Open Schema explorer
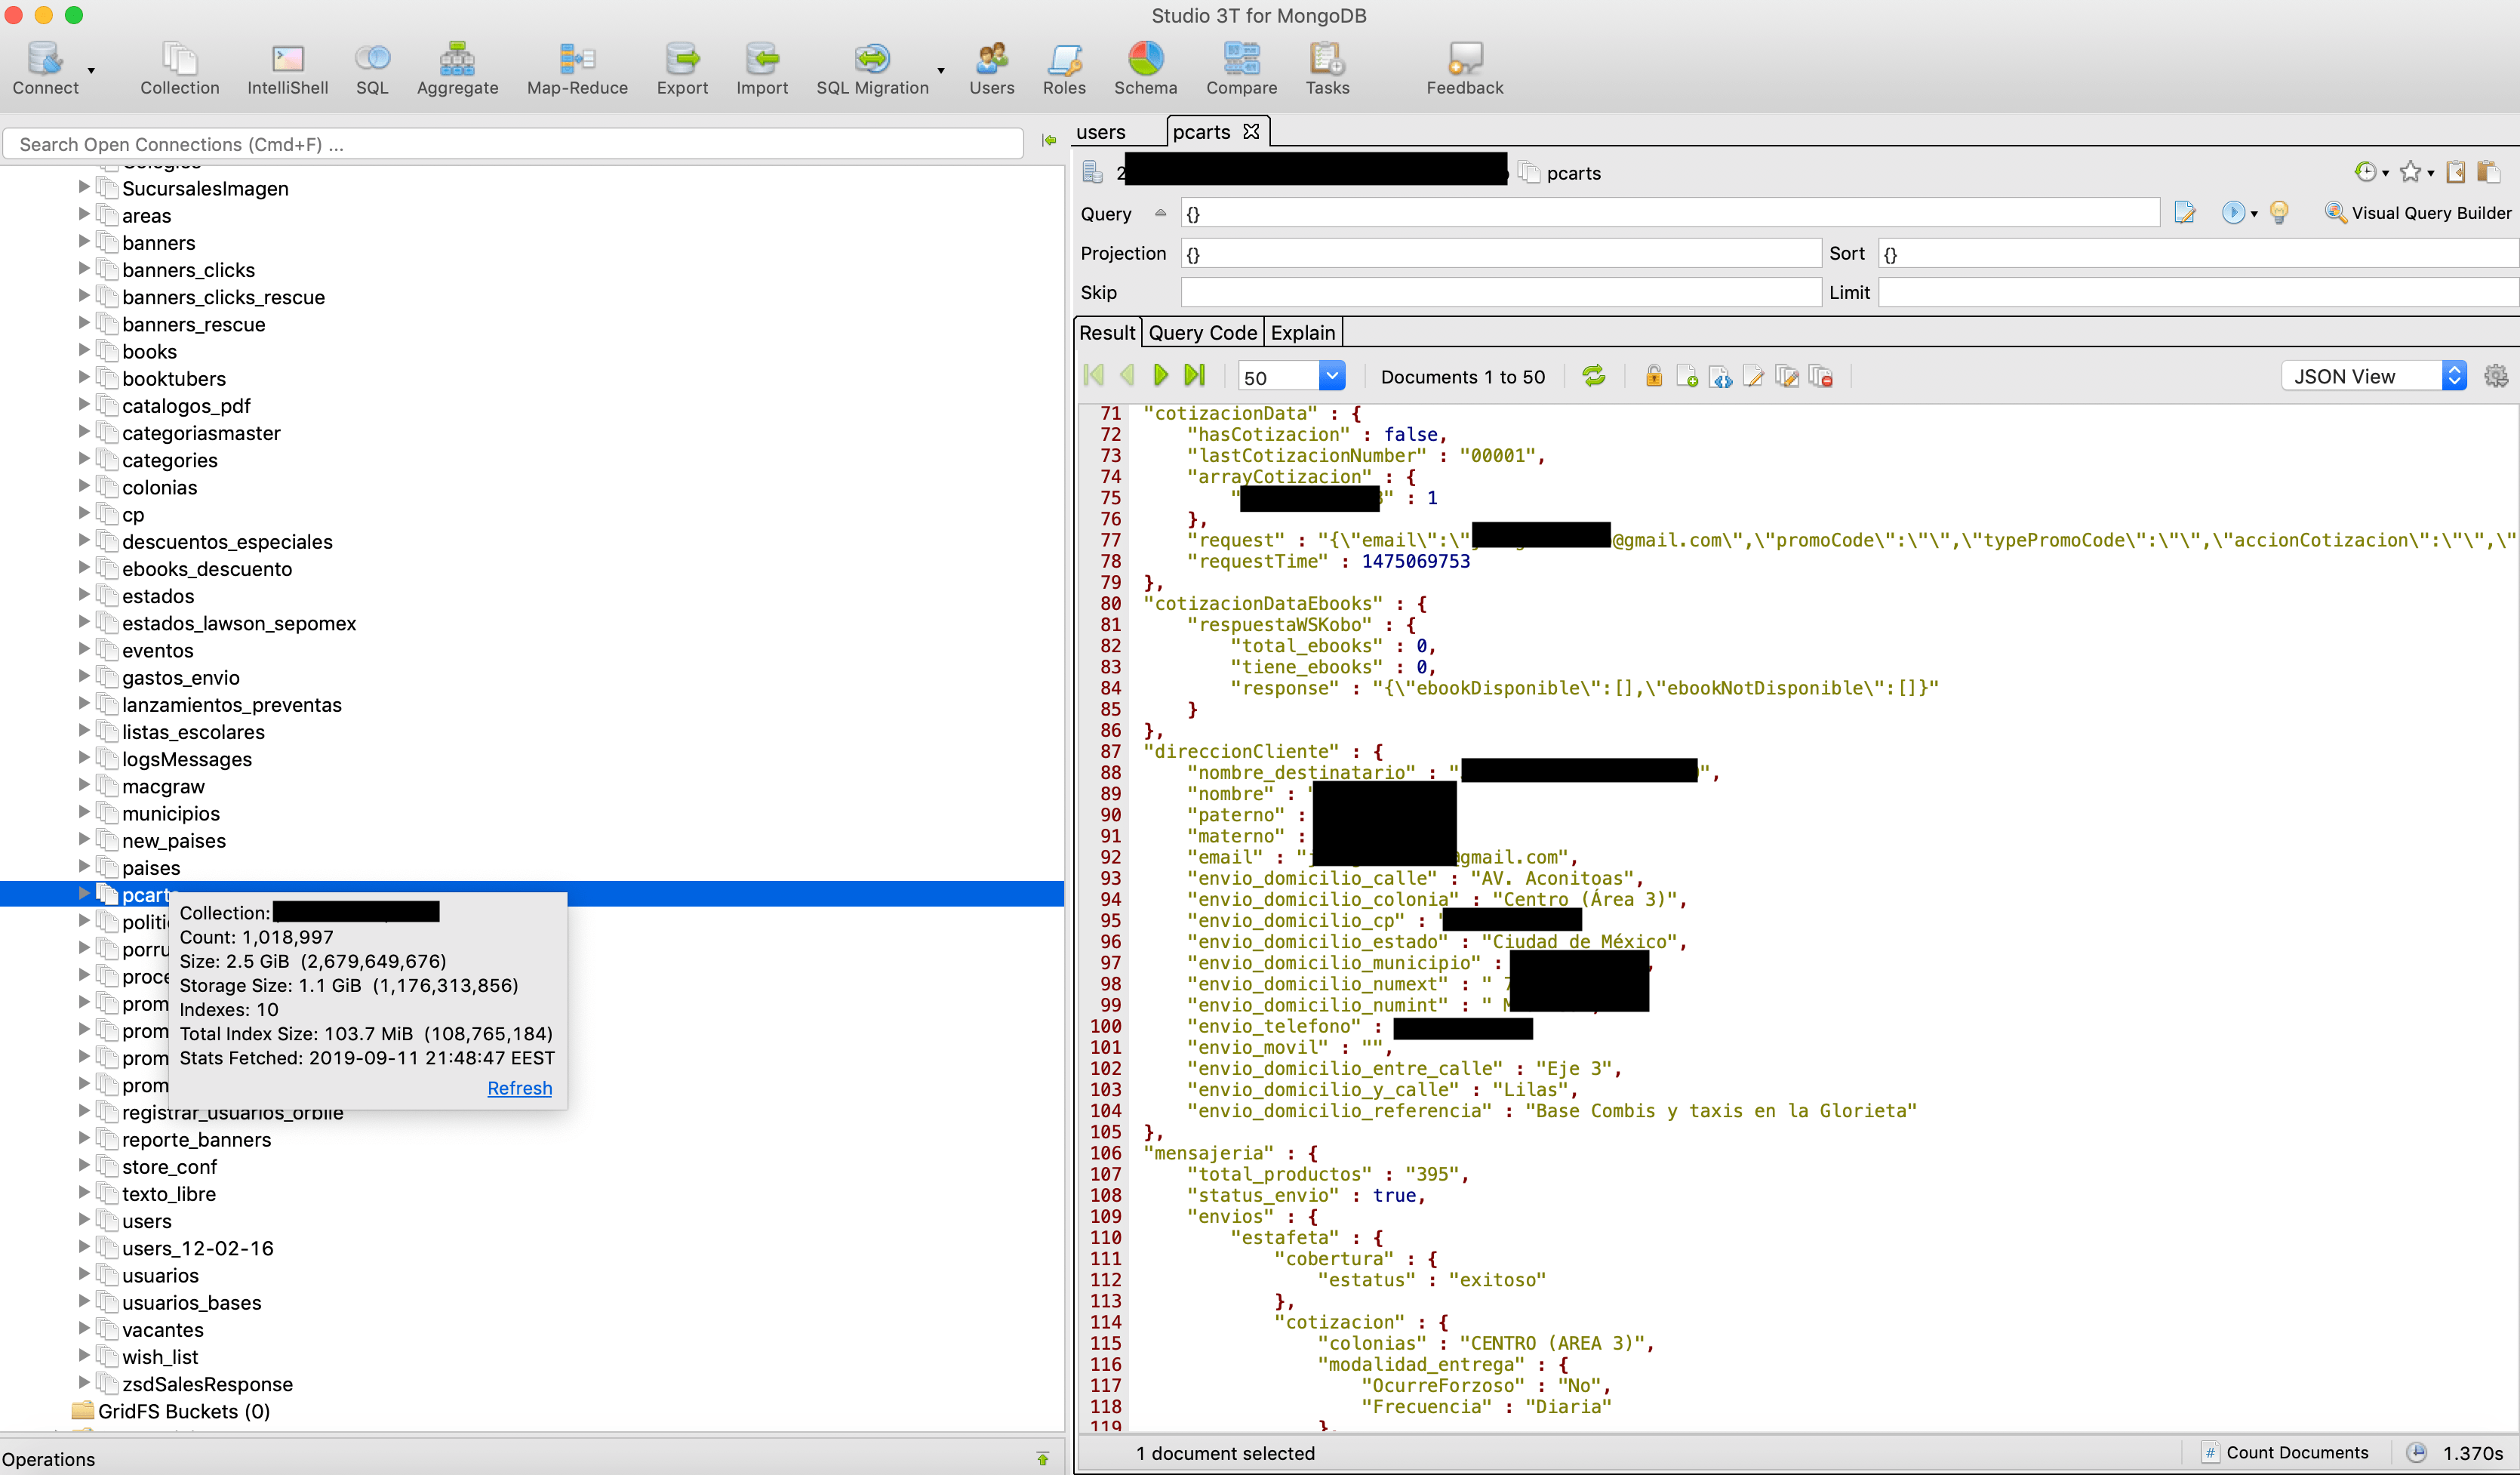This screenshot has height=1475, width=2520. [x=1146, y=68]
